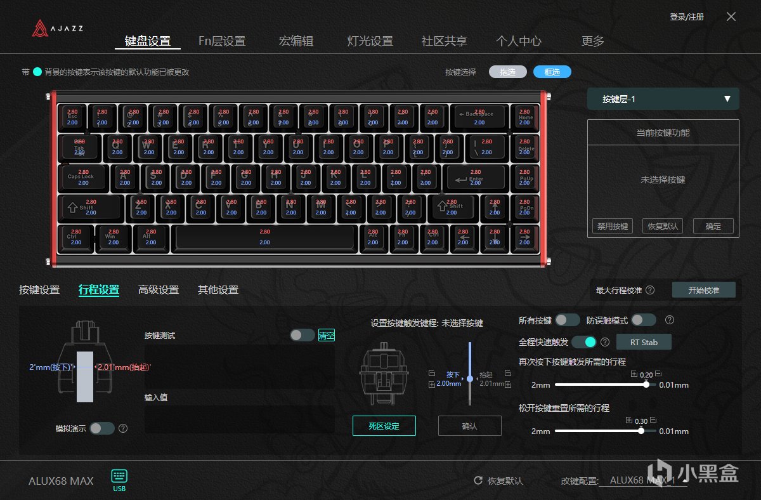Open help icon next to 最大行程校准
Image resolution: width=761 pixels, height=500 pixels.
650,290
